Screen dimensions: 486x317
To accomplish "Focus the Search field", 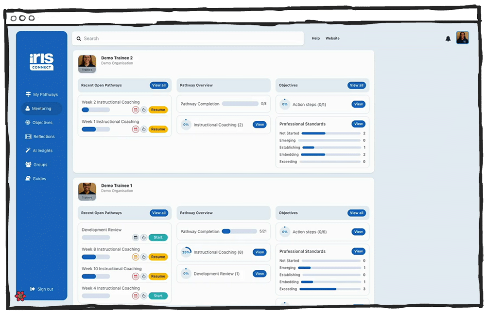I will (188, 38).
